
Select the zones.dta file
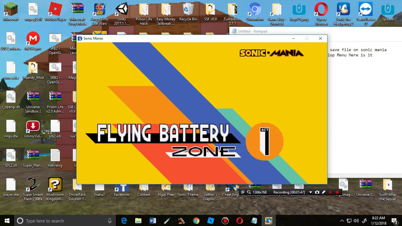click(11, 71)
